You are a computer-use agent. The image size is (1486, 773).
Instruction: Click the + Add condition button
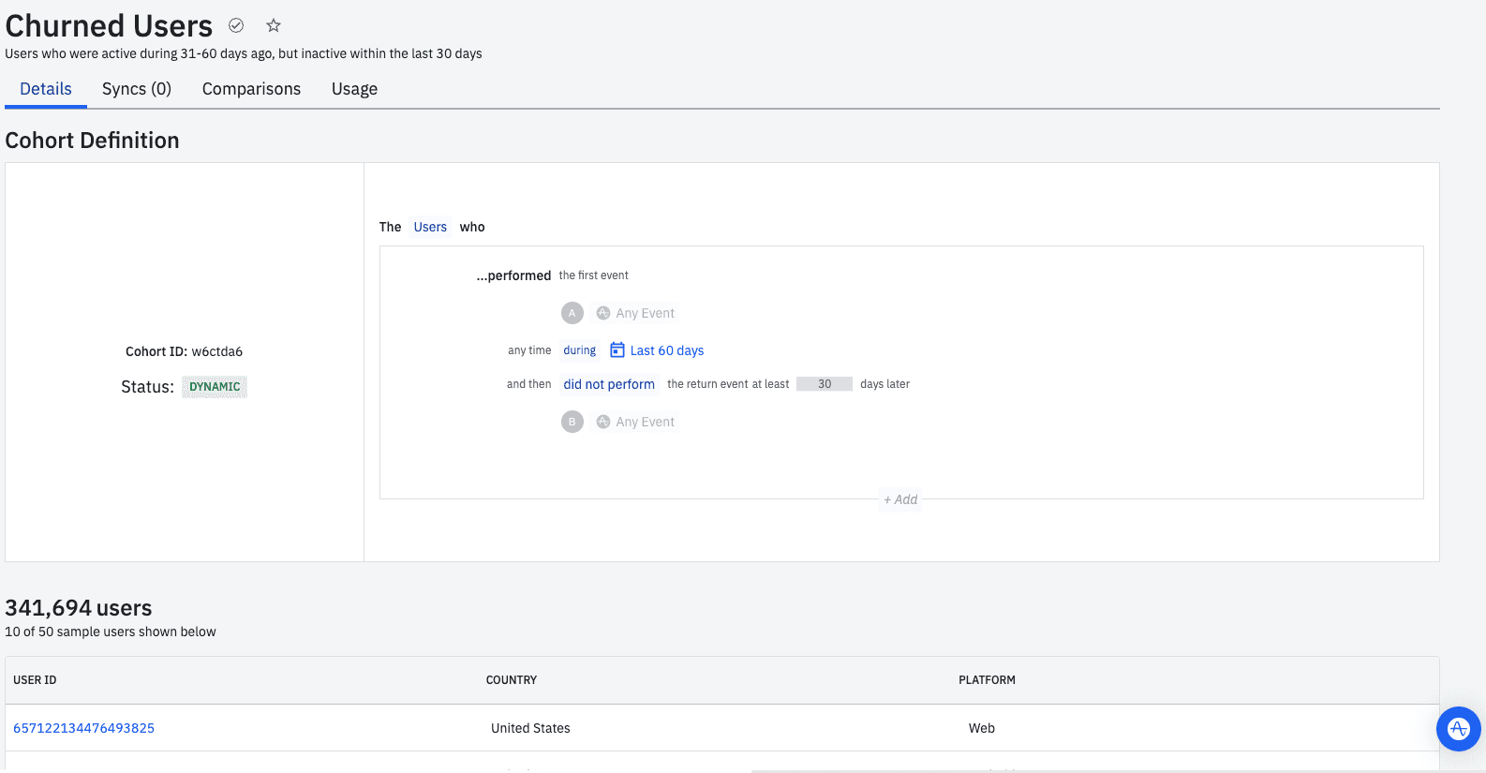pos(900,499)
